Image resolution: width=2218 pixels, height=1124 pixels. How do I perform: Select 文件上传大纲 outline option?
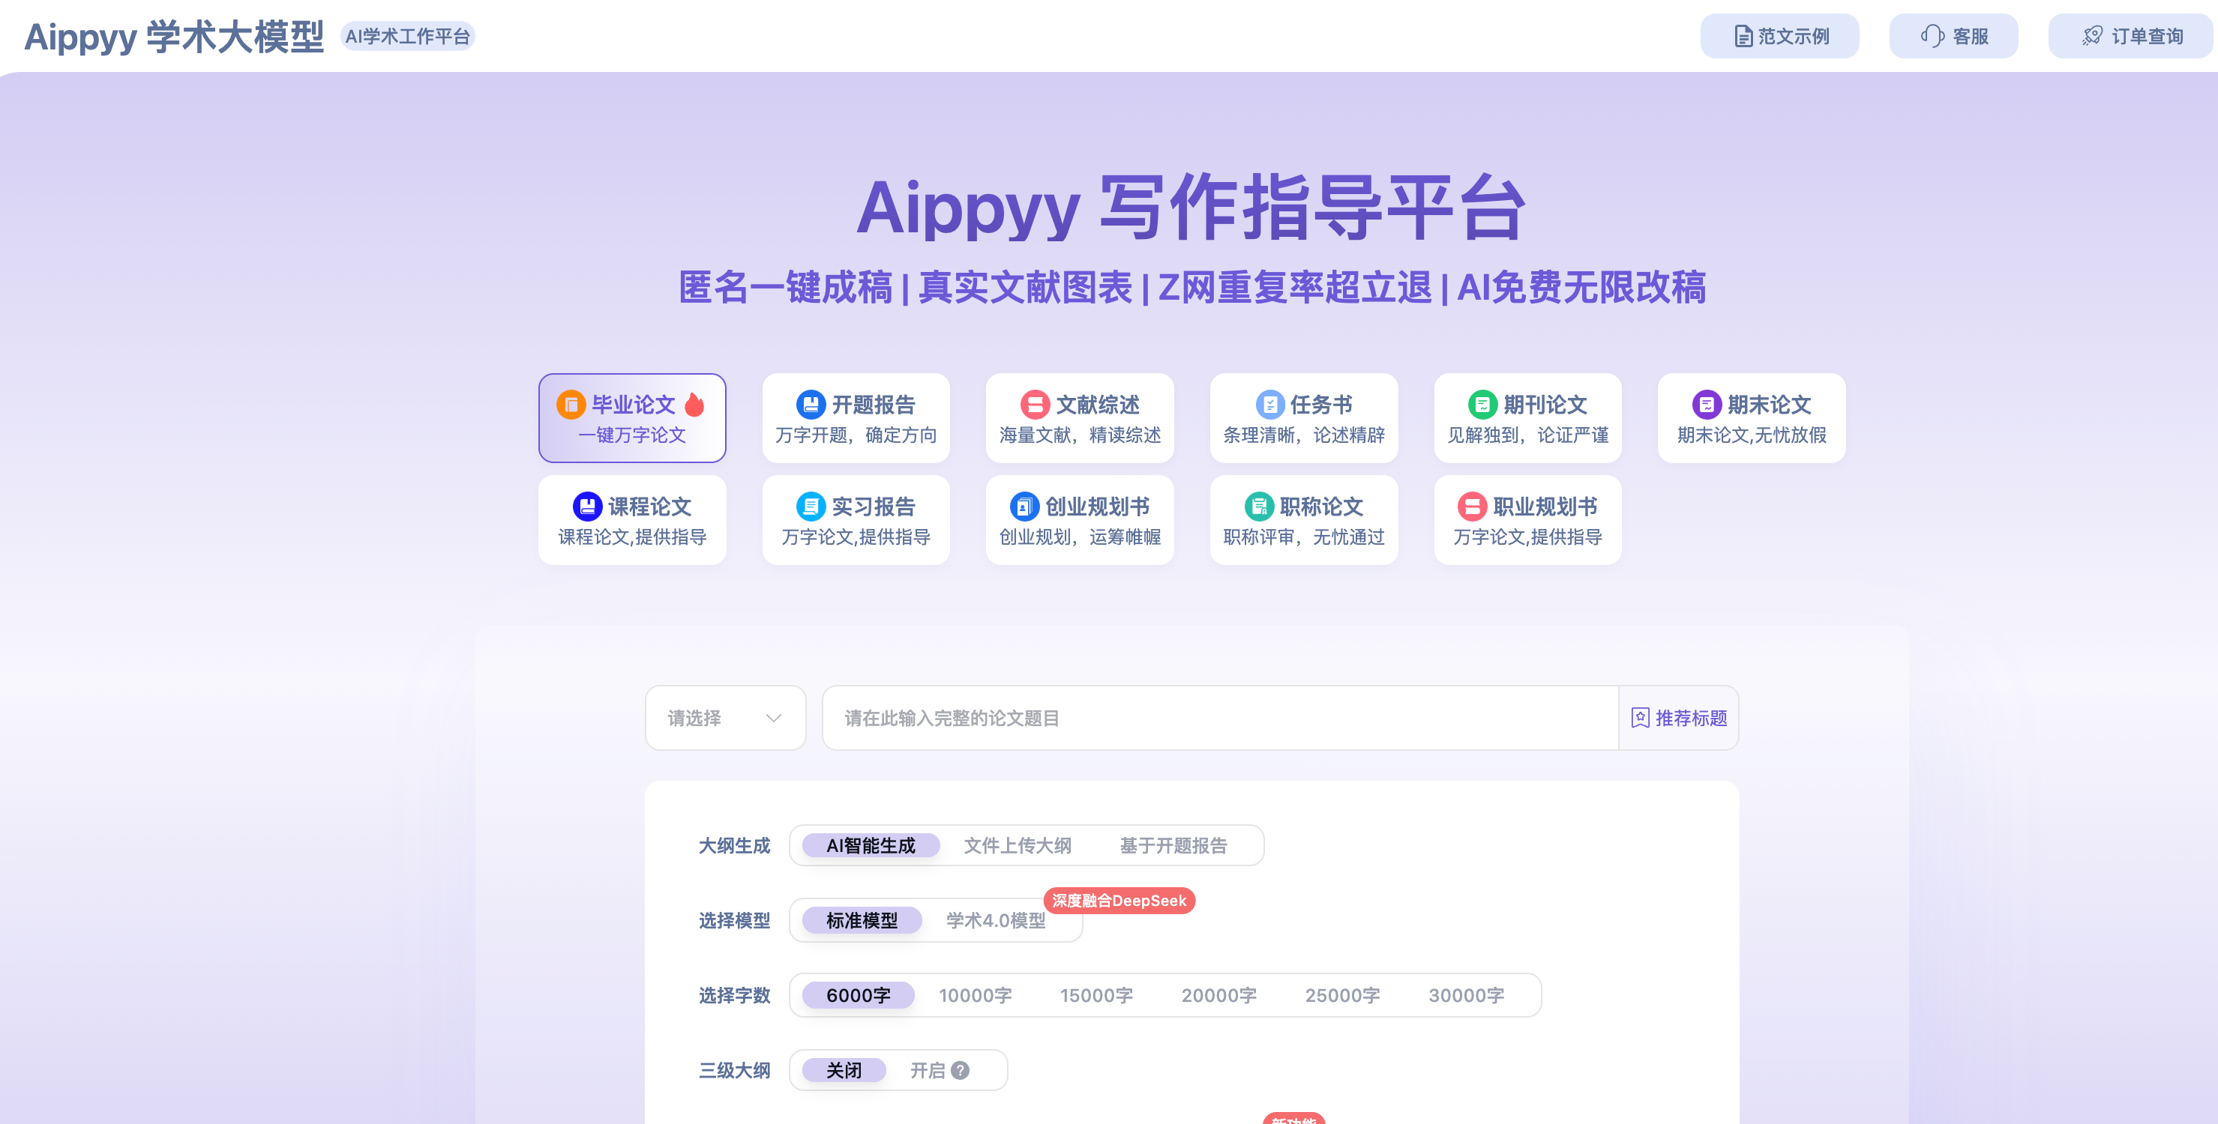pyautogui.click(x=1017, y=845)
